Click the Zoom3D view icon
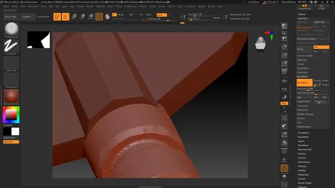This screenshot has width=335, height=188. click(x=284, y=135)
